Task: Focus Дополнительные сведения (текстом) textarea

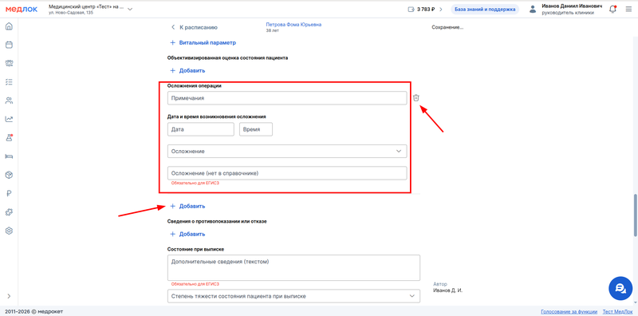Action: coord(293,268)
